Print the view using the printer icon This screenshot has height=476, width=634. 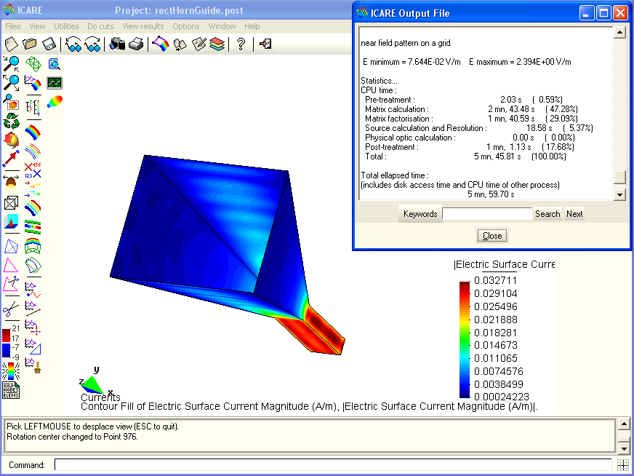pos(136,44)
